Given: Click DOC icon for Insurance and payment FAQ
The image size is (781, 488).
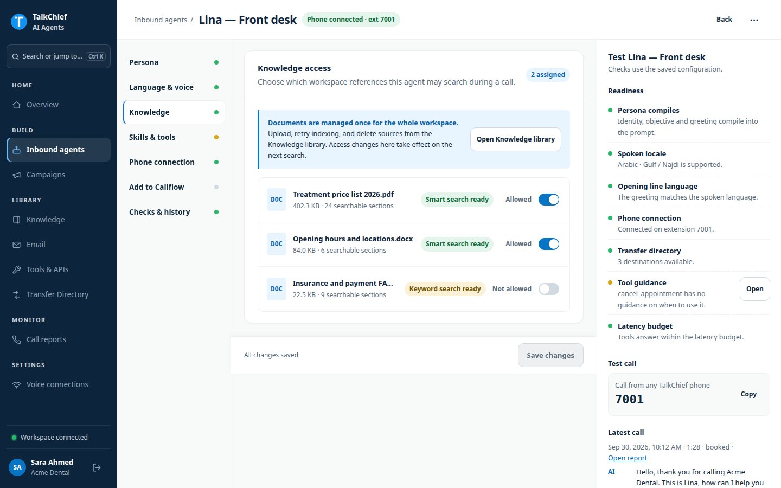Looking at the screenshot, I should 277,289.
